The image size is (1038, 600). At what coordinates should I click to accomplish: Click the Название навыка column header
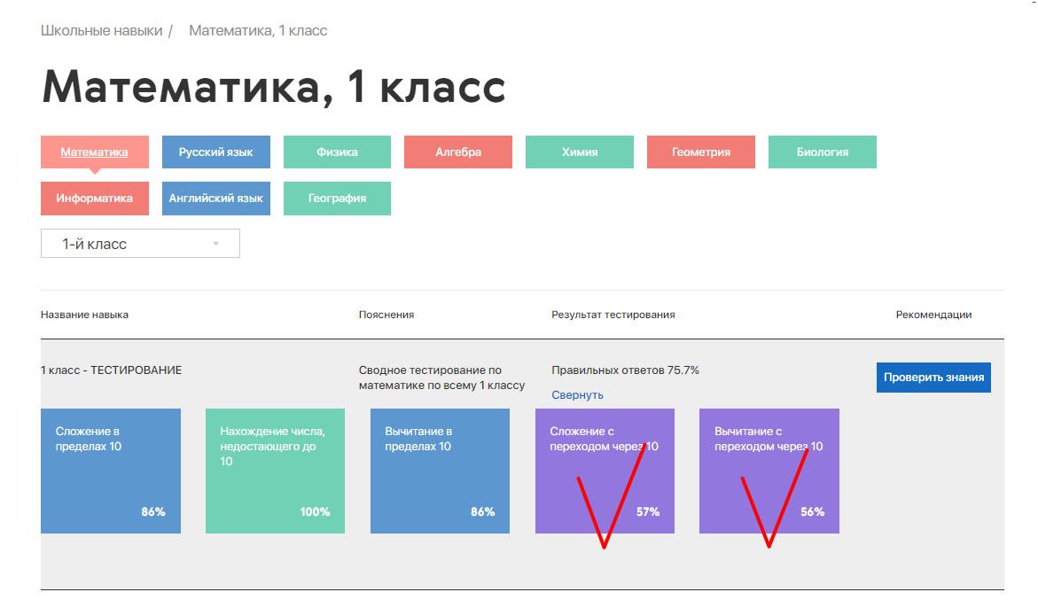click(83, 314)
